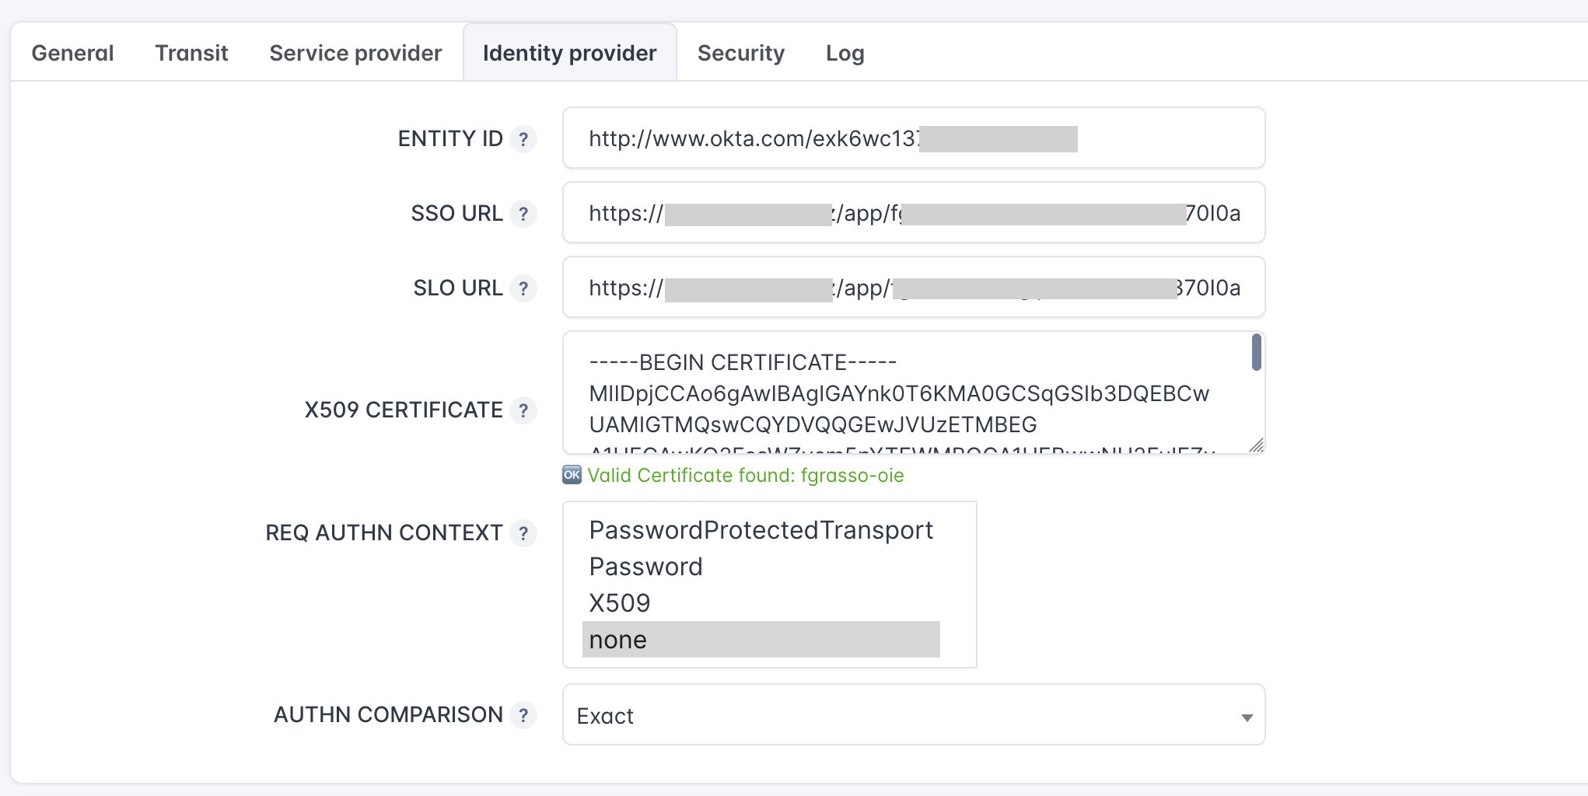Open the Transit tab
Screen dimensions: 1588x796
191,53
